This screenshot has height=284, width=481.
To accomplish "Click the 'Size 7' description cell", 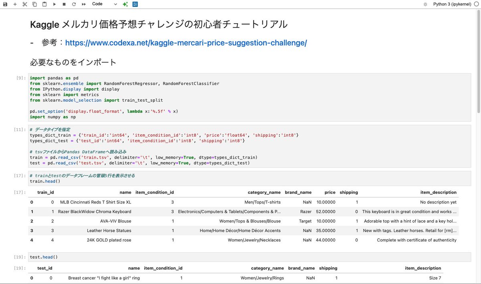I will (435, 278).
